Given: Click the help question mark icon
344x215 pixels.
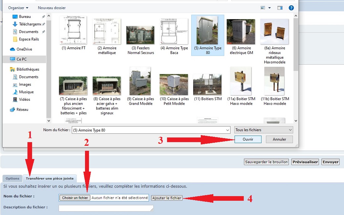Looking at the screenshot, I should (x=291, y=8).
